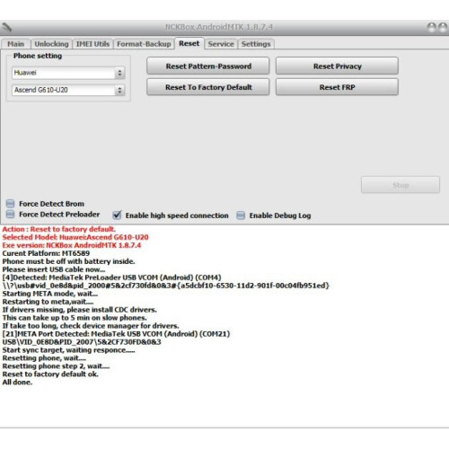Click the Stop button
Image resolution: width=449 pixels, height=449 pixels.
401,185
